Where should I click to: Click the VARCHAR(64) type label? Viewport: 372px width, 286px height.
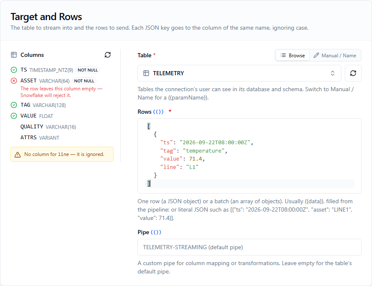click(x=54, y=81)
